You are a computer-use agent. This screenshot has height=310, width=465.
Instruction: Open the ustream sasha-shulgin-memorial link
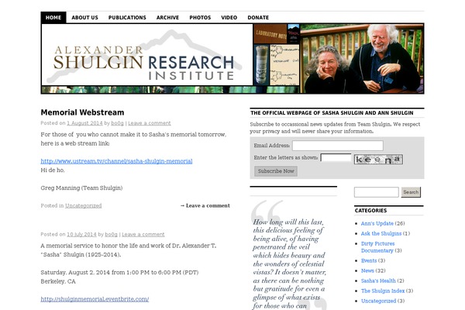(x=116, y=161)
